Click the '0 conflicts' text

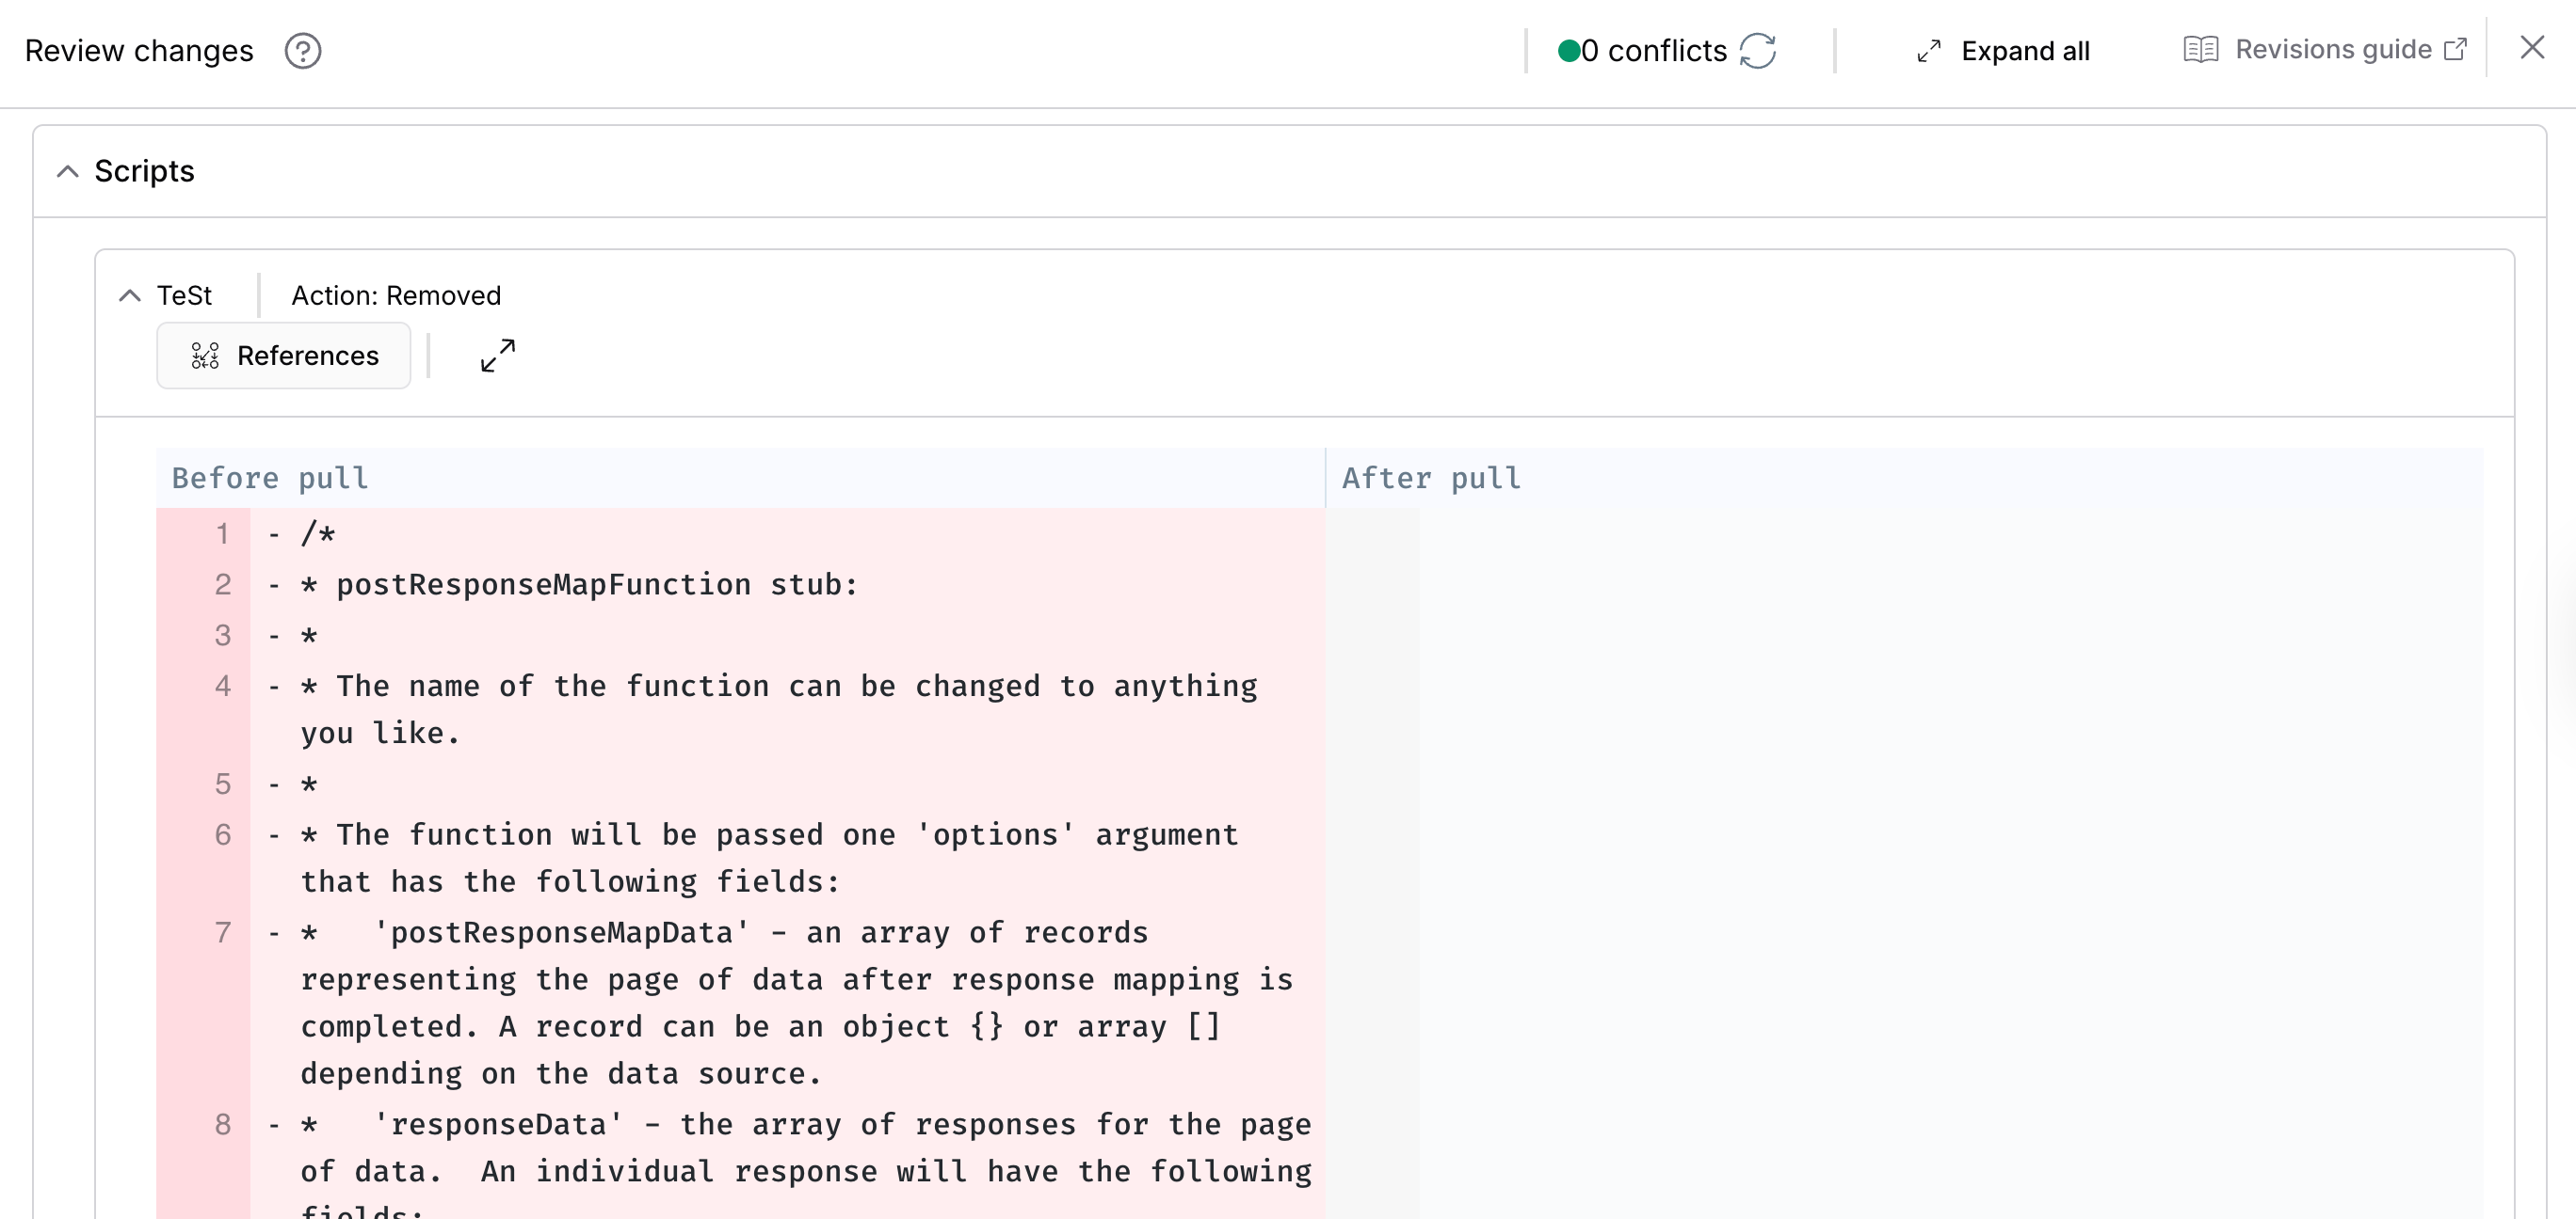click(1654, 51)
